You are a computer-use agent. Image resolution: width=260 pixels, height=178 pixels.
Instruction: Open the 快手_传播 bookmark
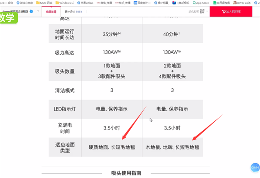(x=123, y=3)
